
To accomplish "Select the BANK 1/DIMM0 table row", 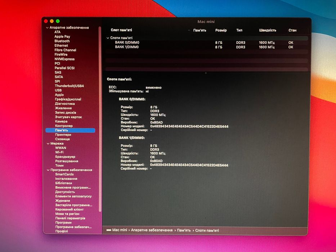I will [207, 47].
